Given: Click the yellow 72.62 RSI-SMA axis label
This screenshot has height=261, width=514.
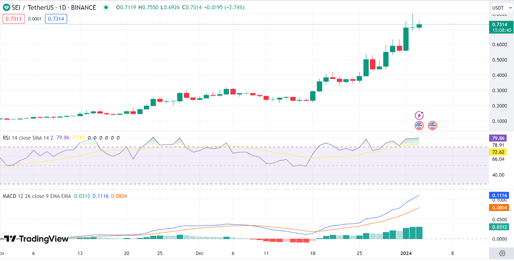Looking at the screenshot, I should pos(498,152).
